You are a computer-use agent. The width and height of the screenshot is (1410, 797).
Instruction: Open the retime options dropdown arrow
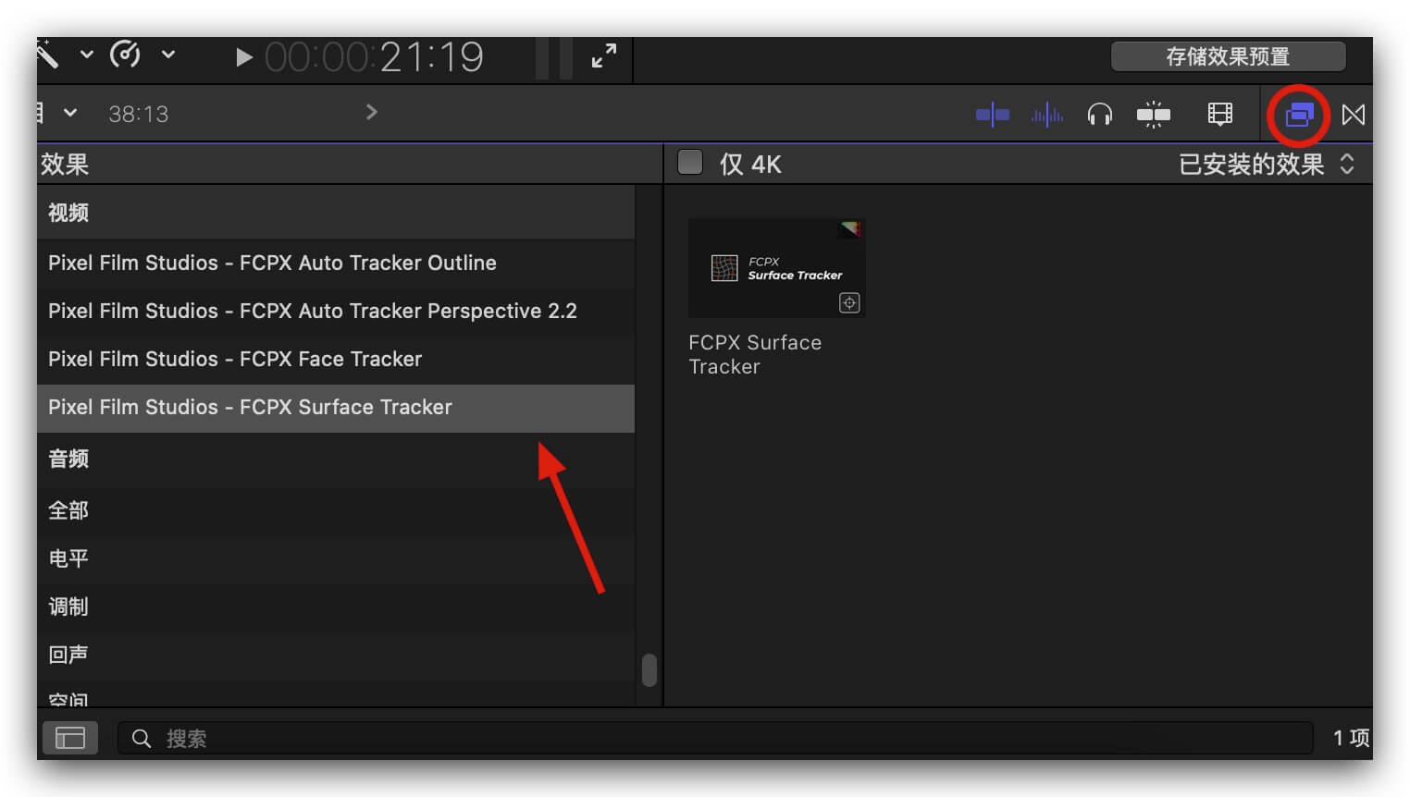pos(168,55)
